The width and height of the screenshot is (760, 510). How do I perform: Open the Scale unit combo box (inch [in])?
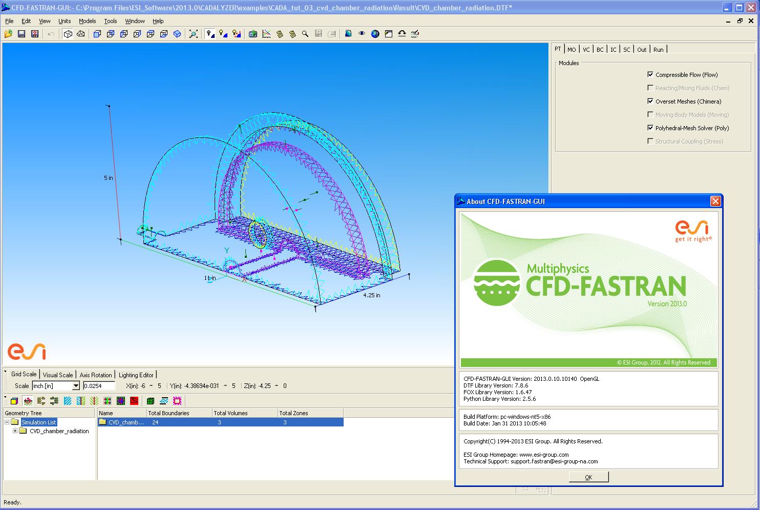point(56,385)
